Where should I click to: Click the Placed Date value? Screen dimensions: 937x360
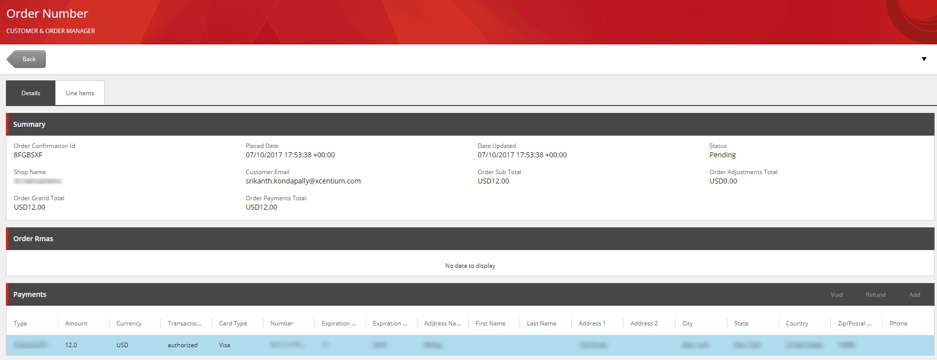[290, 155]
